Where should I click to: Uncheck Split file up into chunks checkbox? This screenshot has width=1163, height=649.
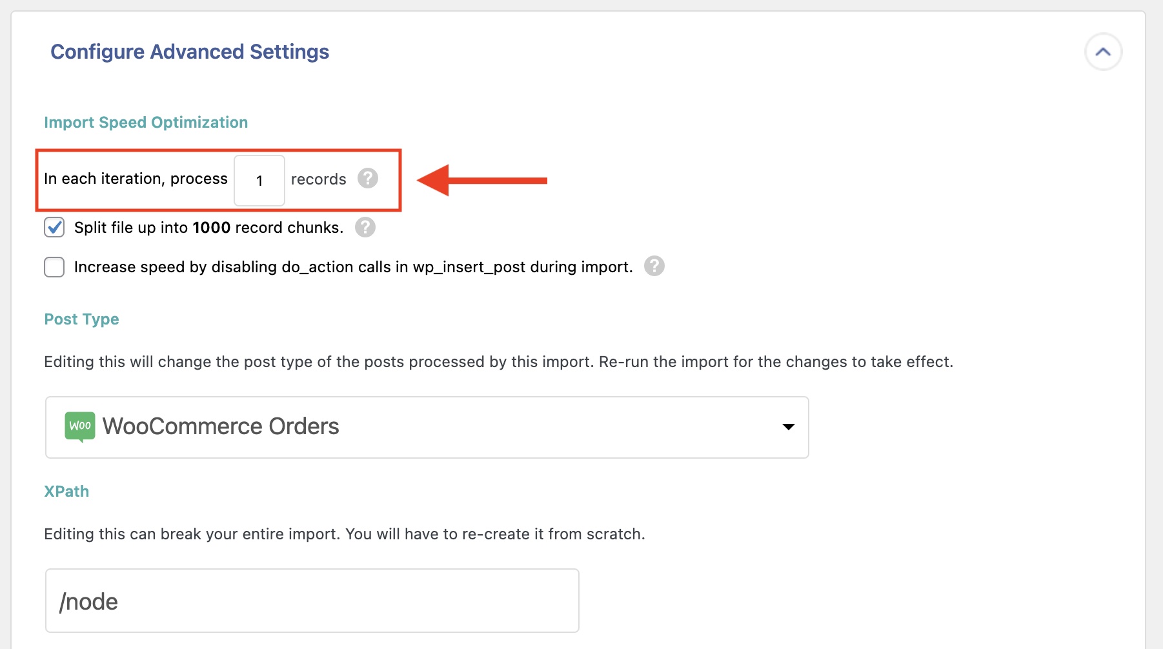pos(54,228)
